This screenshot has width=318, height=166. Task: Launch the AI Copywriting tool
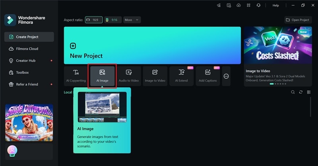[x=76, y=76]
